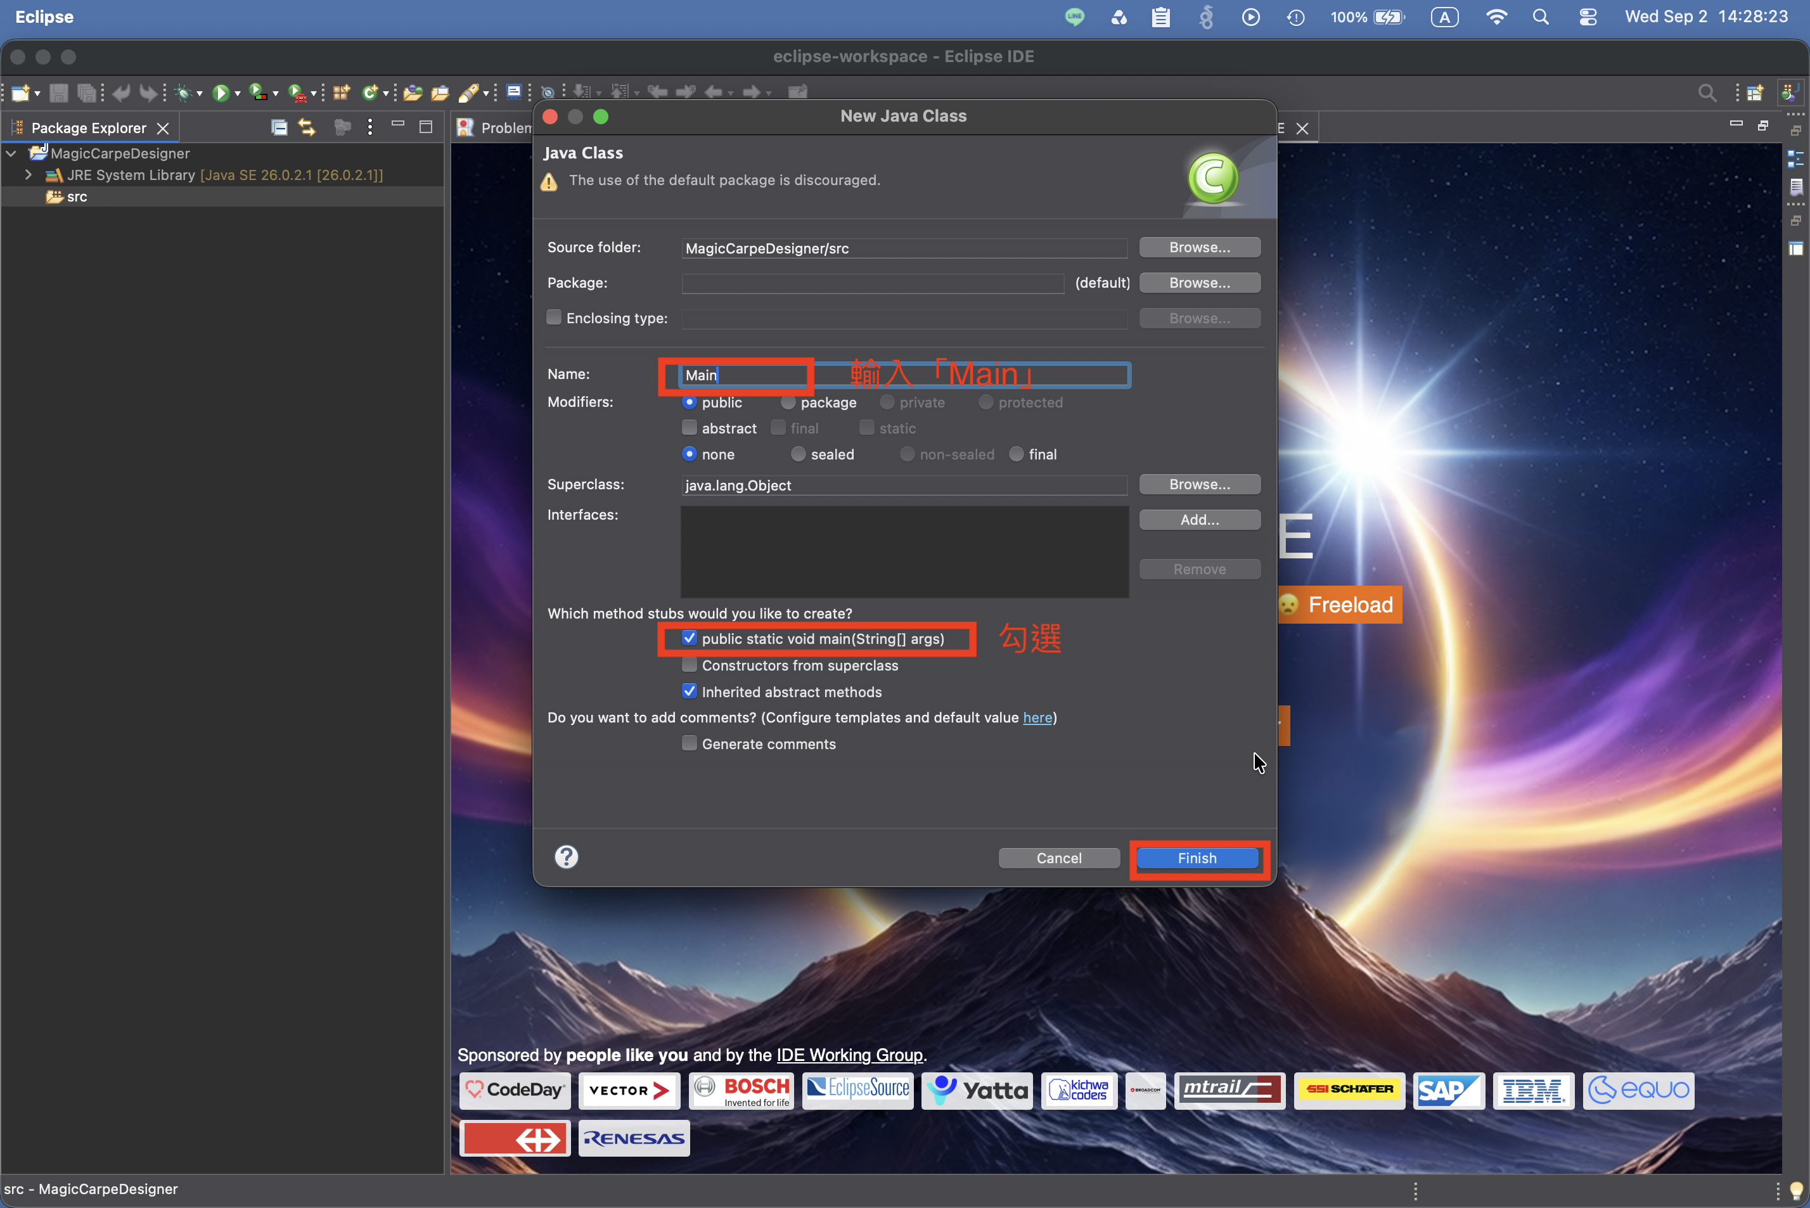
Task: Click the Debug bug icon in toolbar
Action: point(183,93)
